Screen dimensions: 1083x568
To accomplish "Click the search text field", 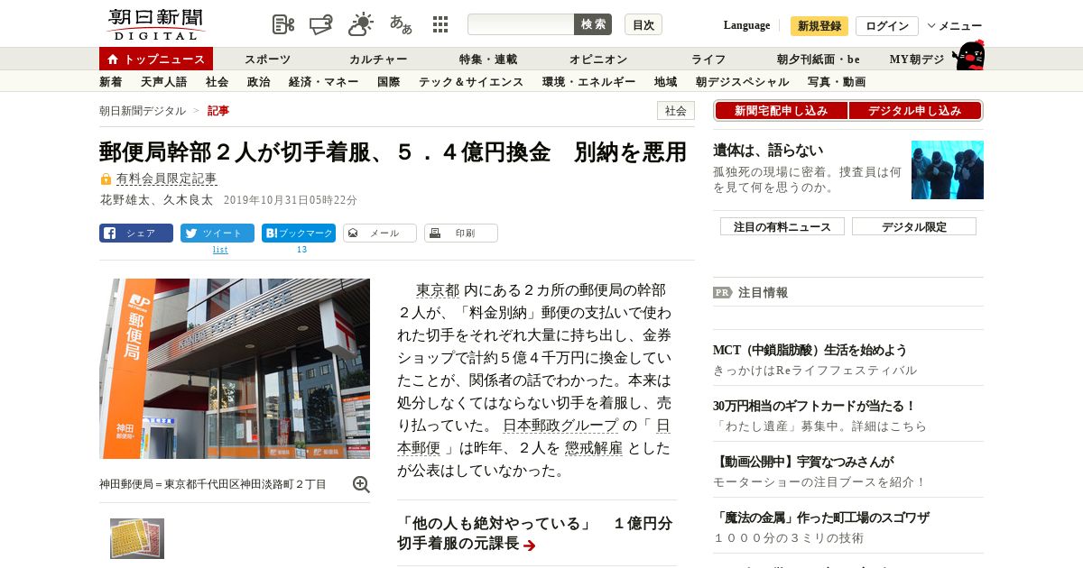I will pos(521,24).
